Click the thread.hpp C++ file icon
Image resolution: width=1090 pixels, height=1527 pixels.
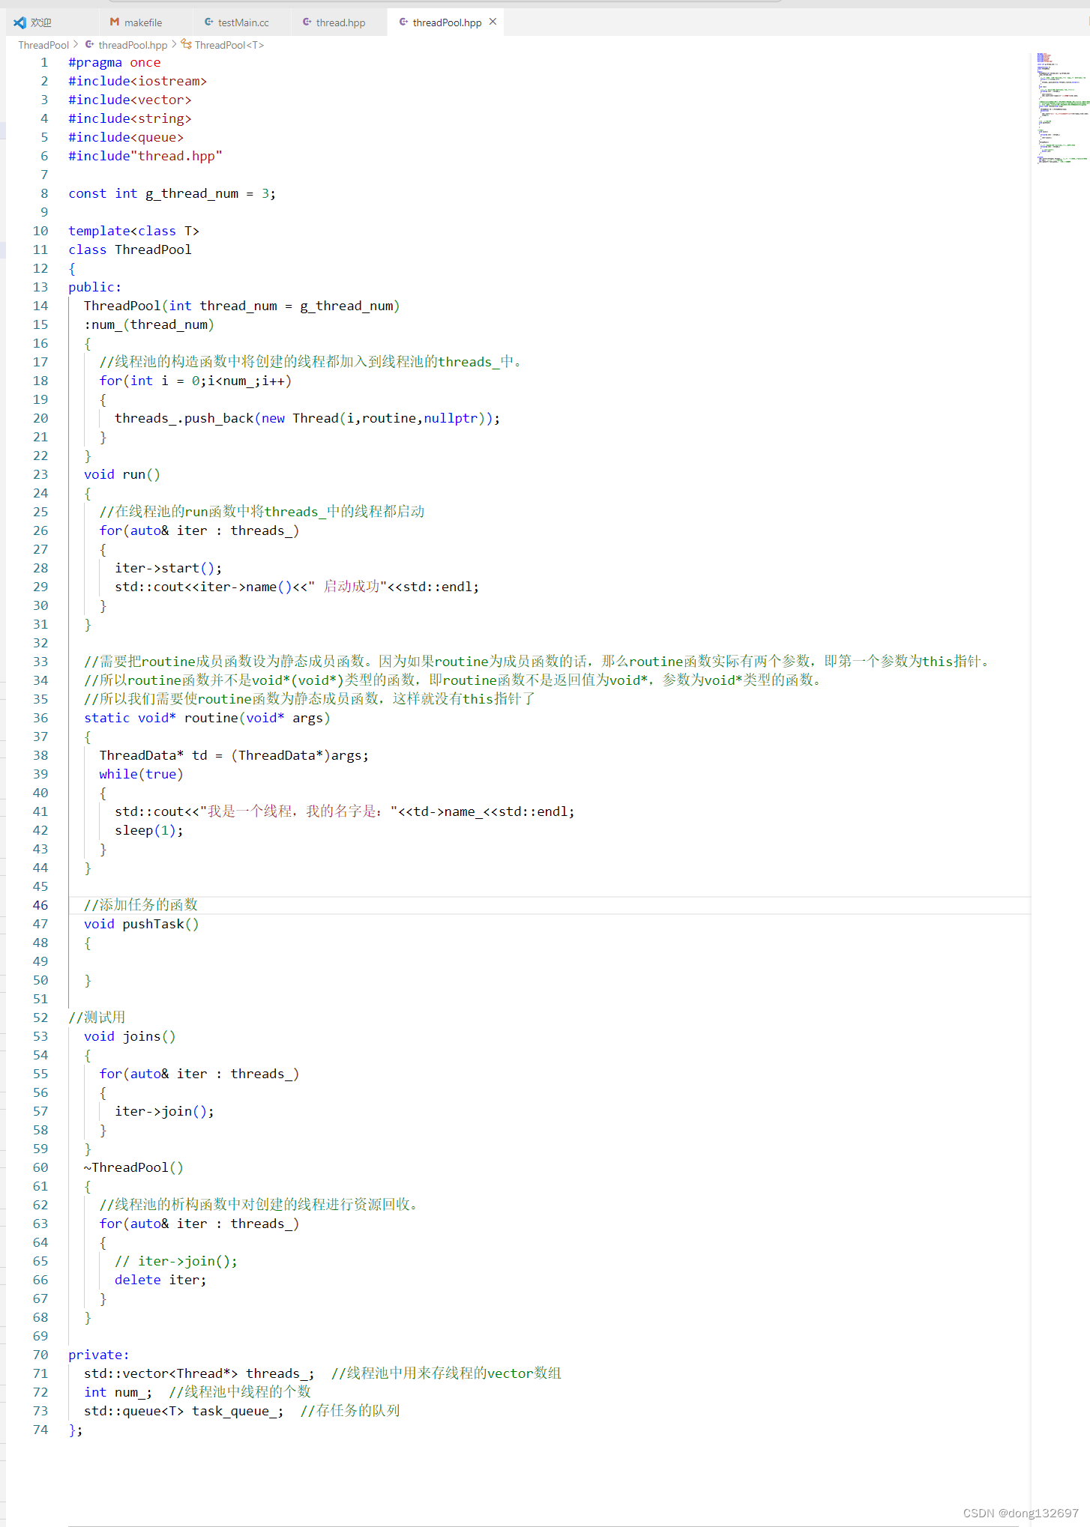point(307,22)
